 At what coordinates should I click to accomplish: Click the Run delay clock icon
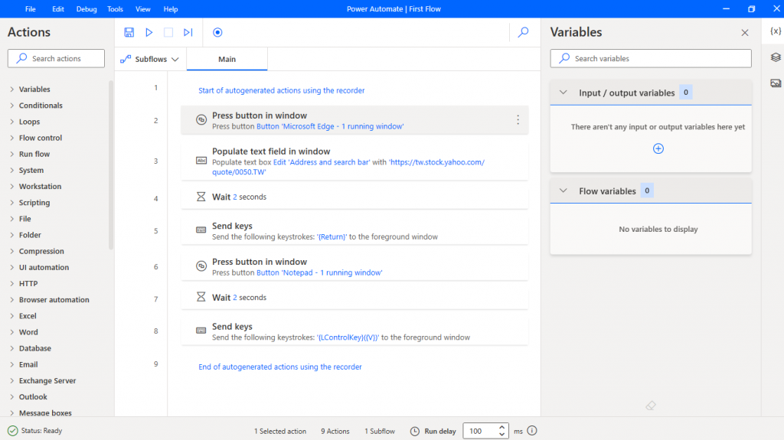point(415,431)
